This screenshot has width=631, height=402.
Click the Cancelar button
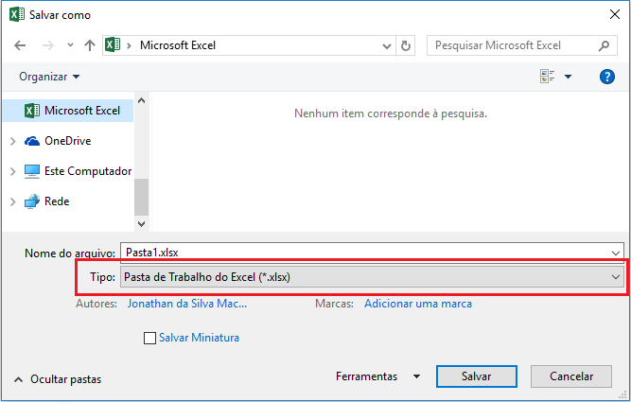571,376
